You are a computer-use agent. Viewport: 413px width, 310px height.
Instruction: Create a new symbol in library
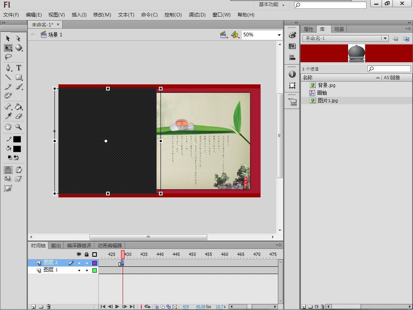coord(304,307)
